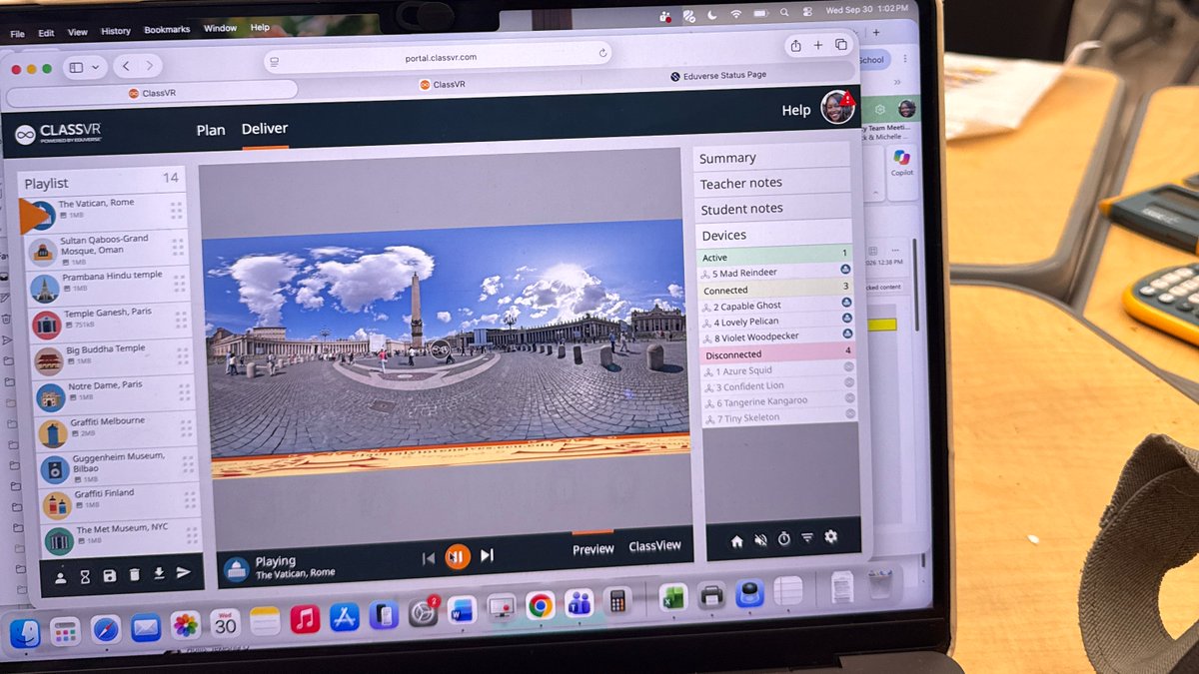Collapse the Devices section

tap(774, 235)
